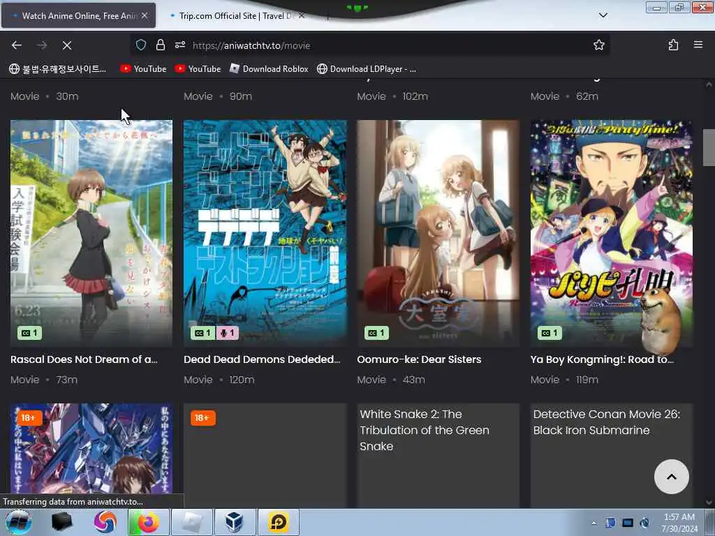Switch to the Watch Anime Online tab

[x=78, y=15]
